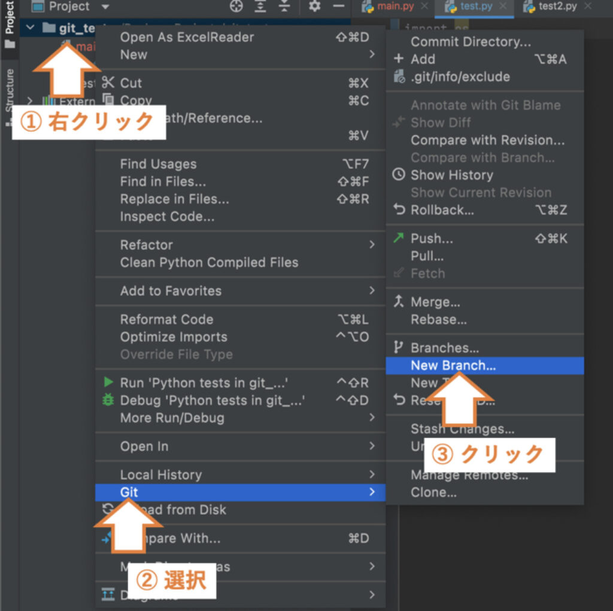The height and width of the screenshot is (611, 613).
Task: Open the Project view dropdown
Action: click(105, 7)
